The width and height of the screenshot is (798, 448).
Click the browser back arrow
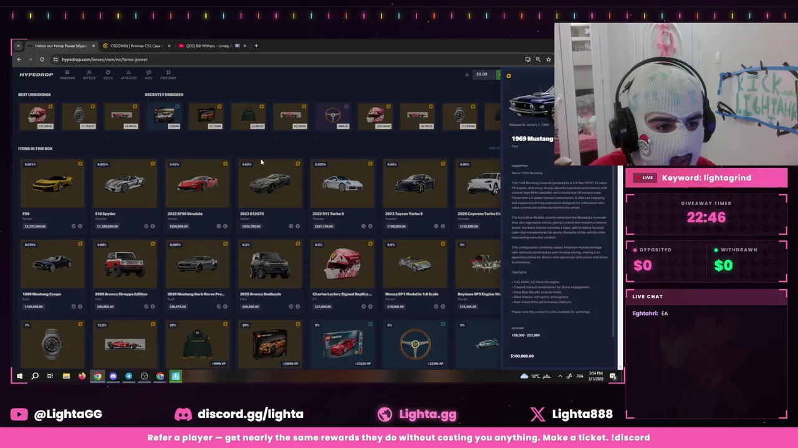19,59
